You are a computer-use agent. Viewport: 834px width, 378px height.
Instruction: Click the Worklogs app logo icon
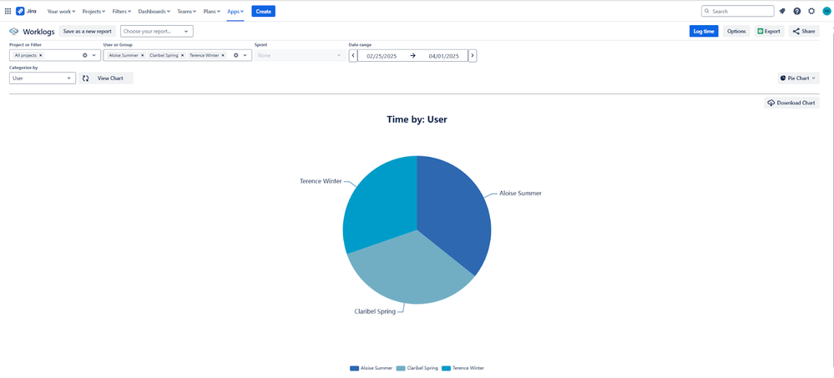[14, 32]
